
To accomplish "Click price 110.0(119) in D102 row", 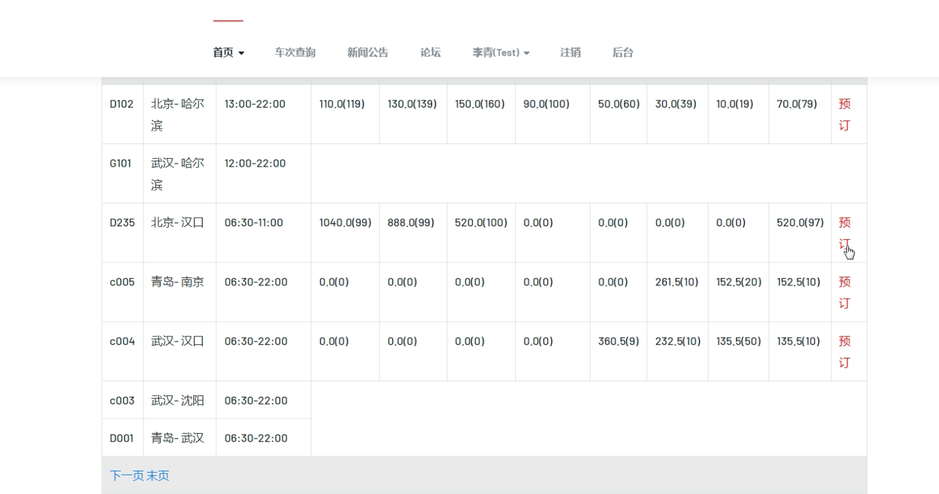I will coord(342,104).
